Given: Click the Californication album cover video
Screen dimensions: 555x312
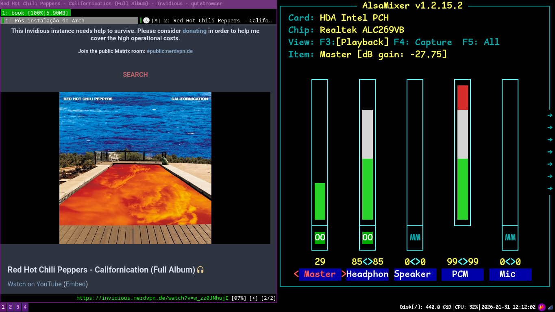Looking at the screenshot, I should (135, 168).
